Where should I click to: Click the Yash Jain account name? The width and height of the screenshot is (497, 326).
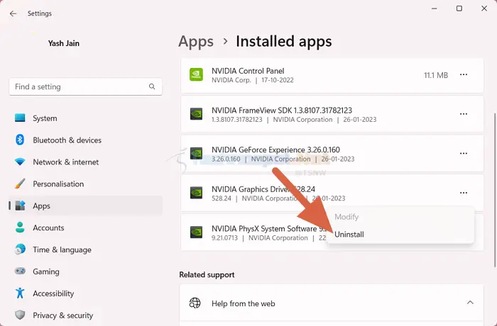[64, 43]
